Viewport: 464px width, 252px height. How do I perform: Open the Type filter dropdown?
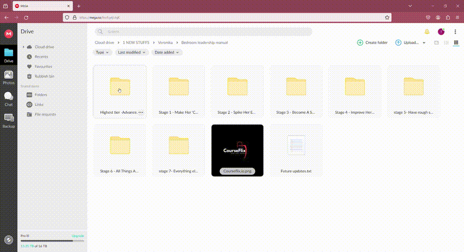(x=102, y=52)
